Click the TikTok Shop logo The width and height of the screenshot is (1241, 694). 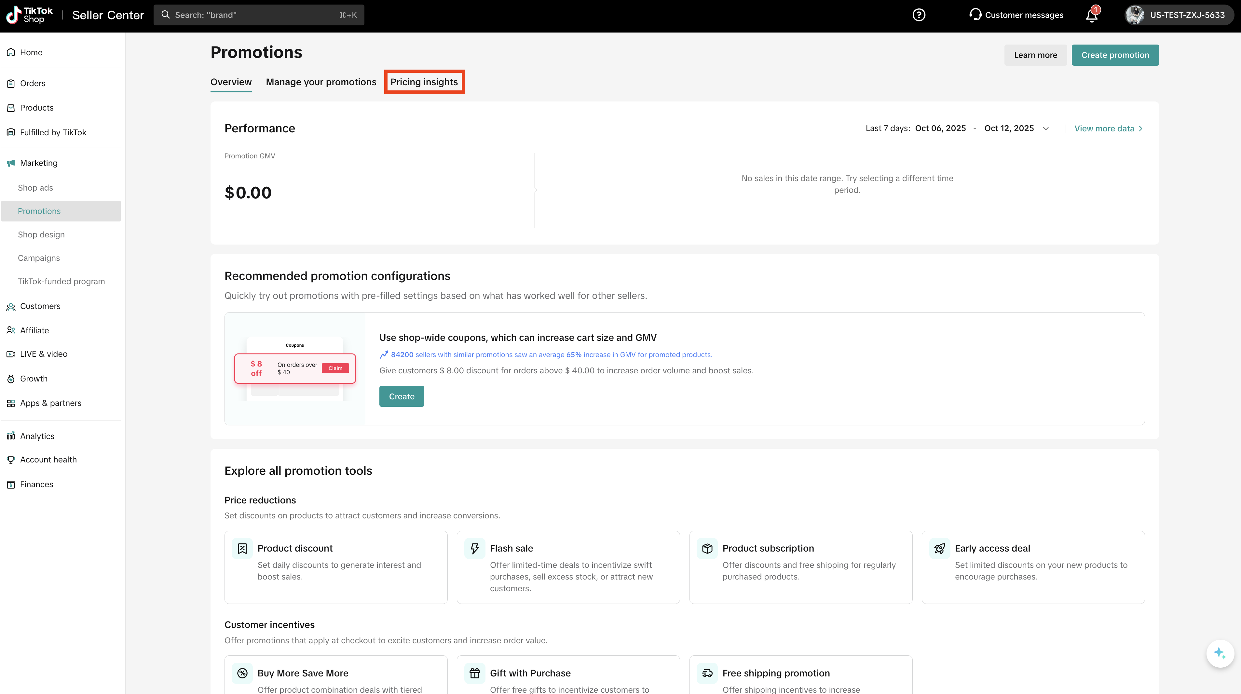pyautogui.click(x=30, y=15)
